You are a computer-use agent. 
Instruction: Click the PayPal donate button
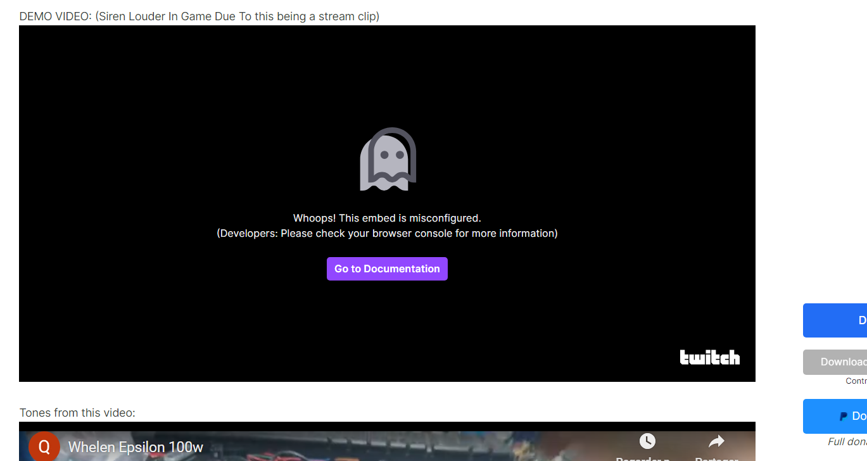tap(835, 416)
